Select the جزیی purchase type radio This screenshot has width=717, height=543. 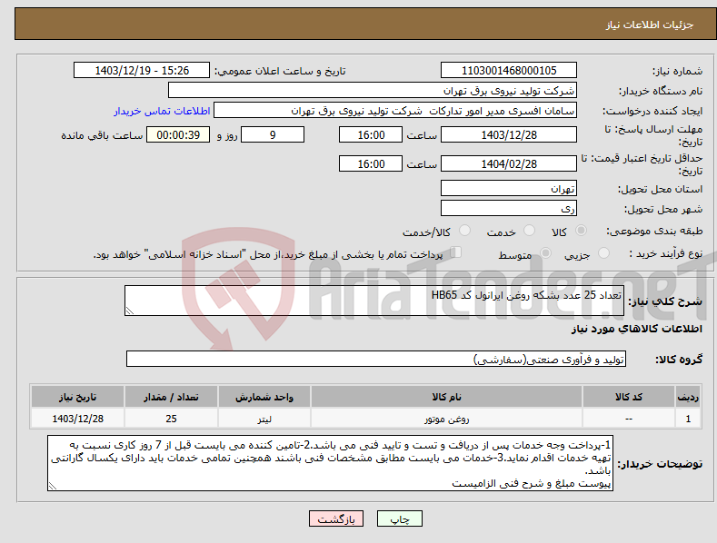click(x=603, y=253)
